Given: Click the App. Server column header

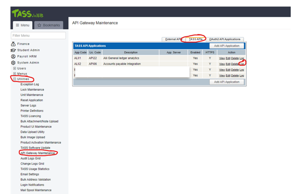Looking at the screenshot, I should (174, 52).
